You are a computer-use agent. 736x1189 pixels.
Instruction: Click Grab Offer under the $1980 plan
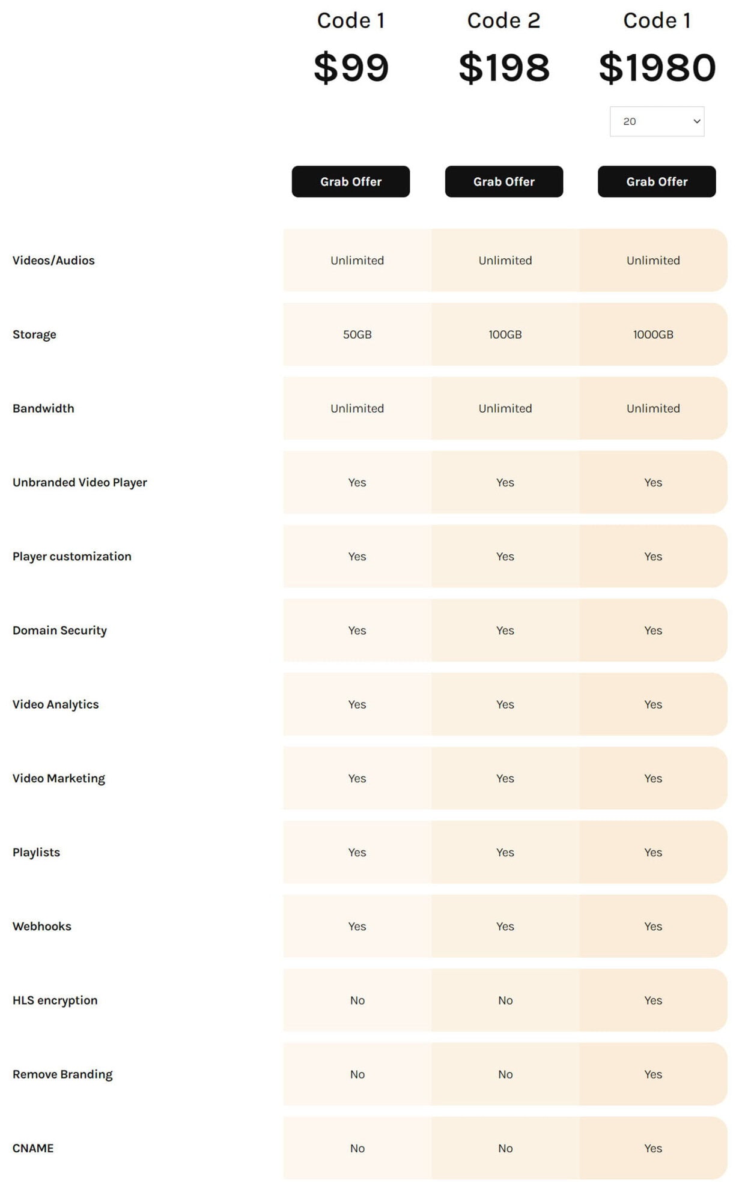point(656,181)
